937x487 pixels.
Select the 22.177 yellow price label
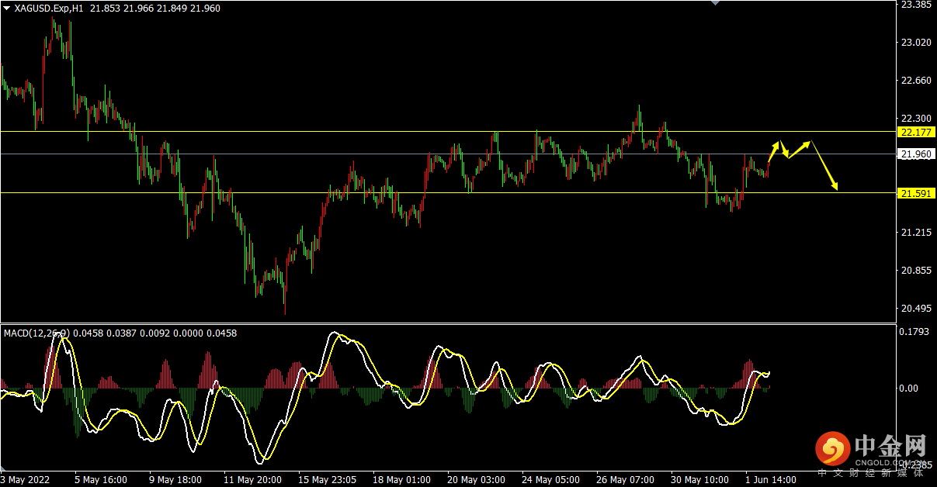[x=916, y=132]
